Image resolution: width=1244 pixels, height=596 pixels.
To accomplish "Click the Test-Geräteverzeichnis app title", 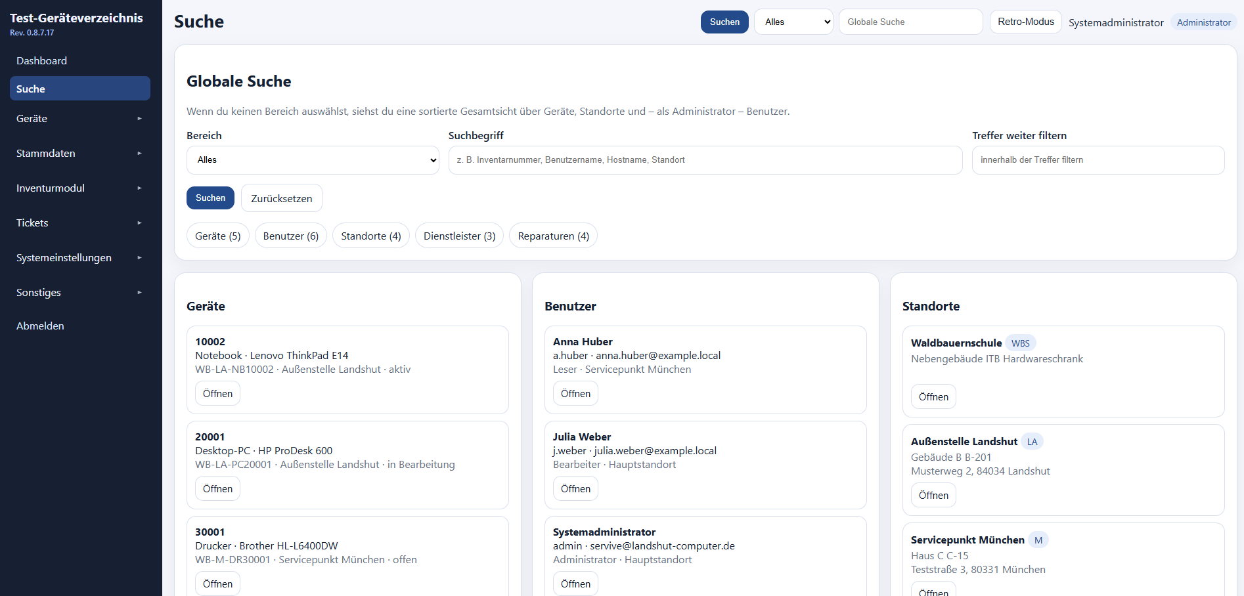I will [x=76, y=18].
